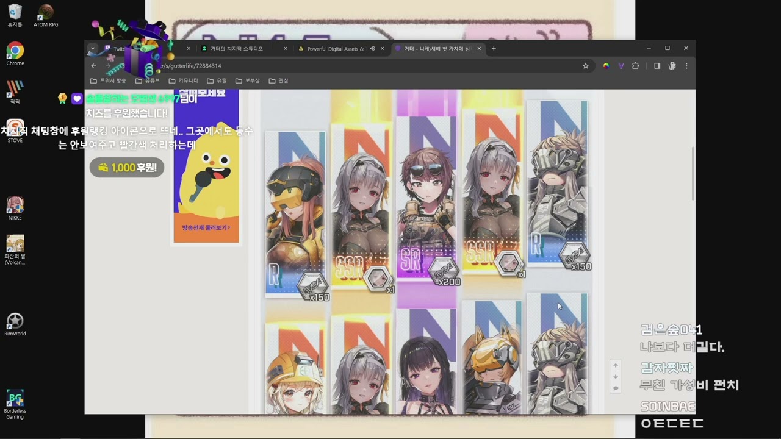Click the chat username 감자핏짜
This screenshot has width=781, height=439.
[667, 368]
